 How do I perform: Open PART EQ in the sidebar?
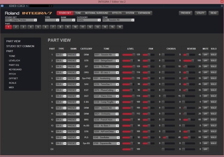14,65
